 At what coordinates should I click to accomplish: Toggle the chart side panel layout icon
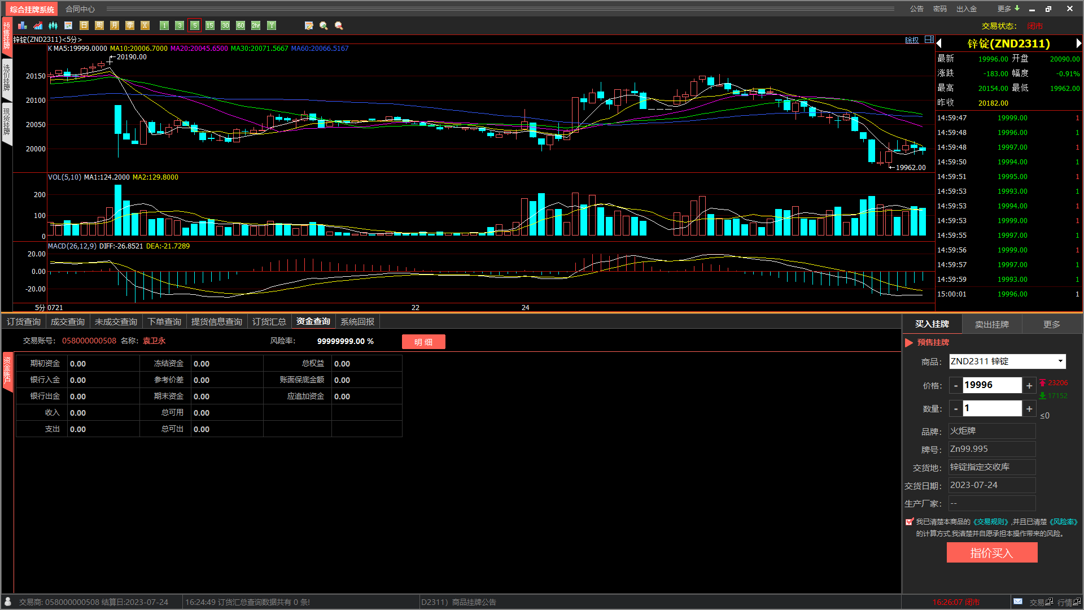click(929, 40)
